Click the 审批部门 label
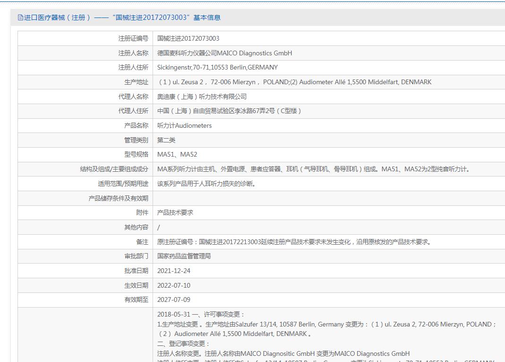 [x=136, y=256]
